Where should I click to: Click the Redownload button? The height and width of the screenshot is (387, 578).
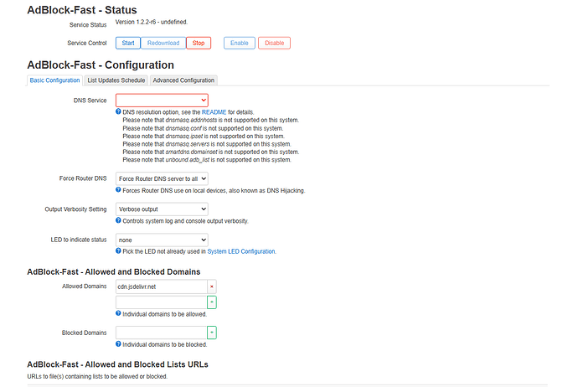point(163,43)
